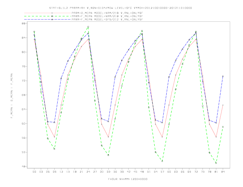Viewport: 243px width, 187px height.
Task: Click red plus data point at hour 84
Action: click(x=223, y=105)
